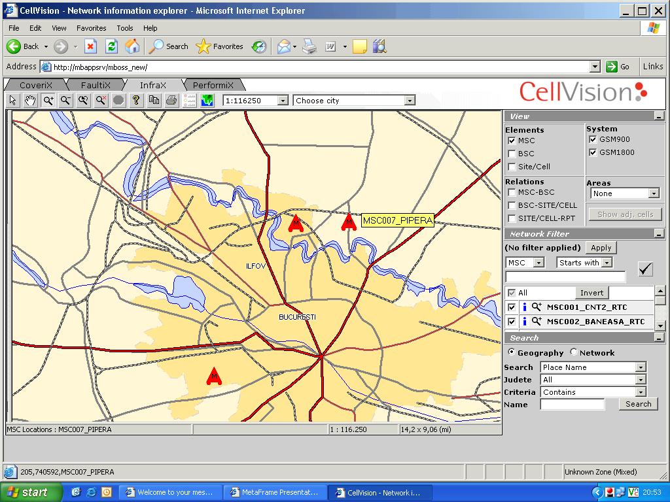
Task: Select the Network search radio button
Action: coord(573,352)
